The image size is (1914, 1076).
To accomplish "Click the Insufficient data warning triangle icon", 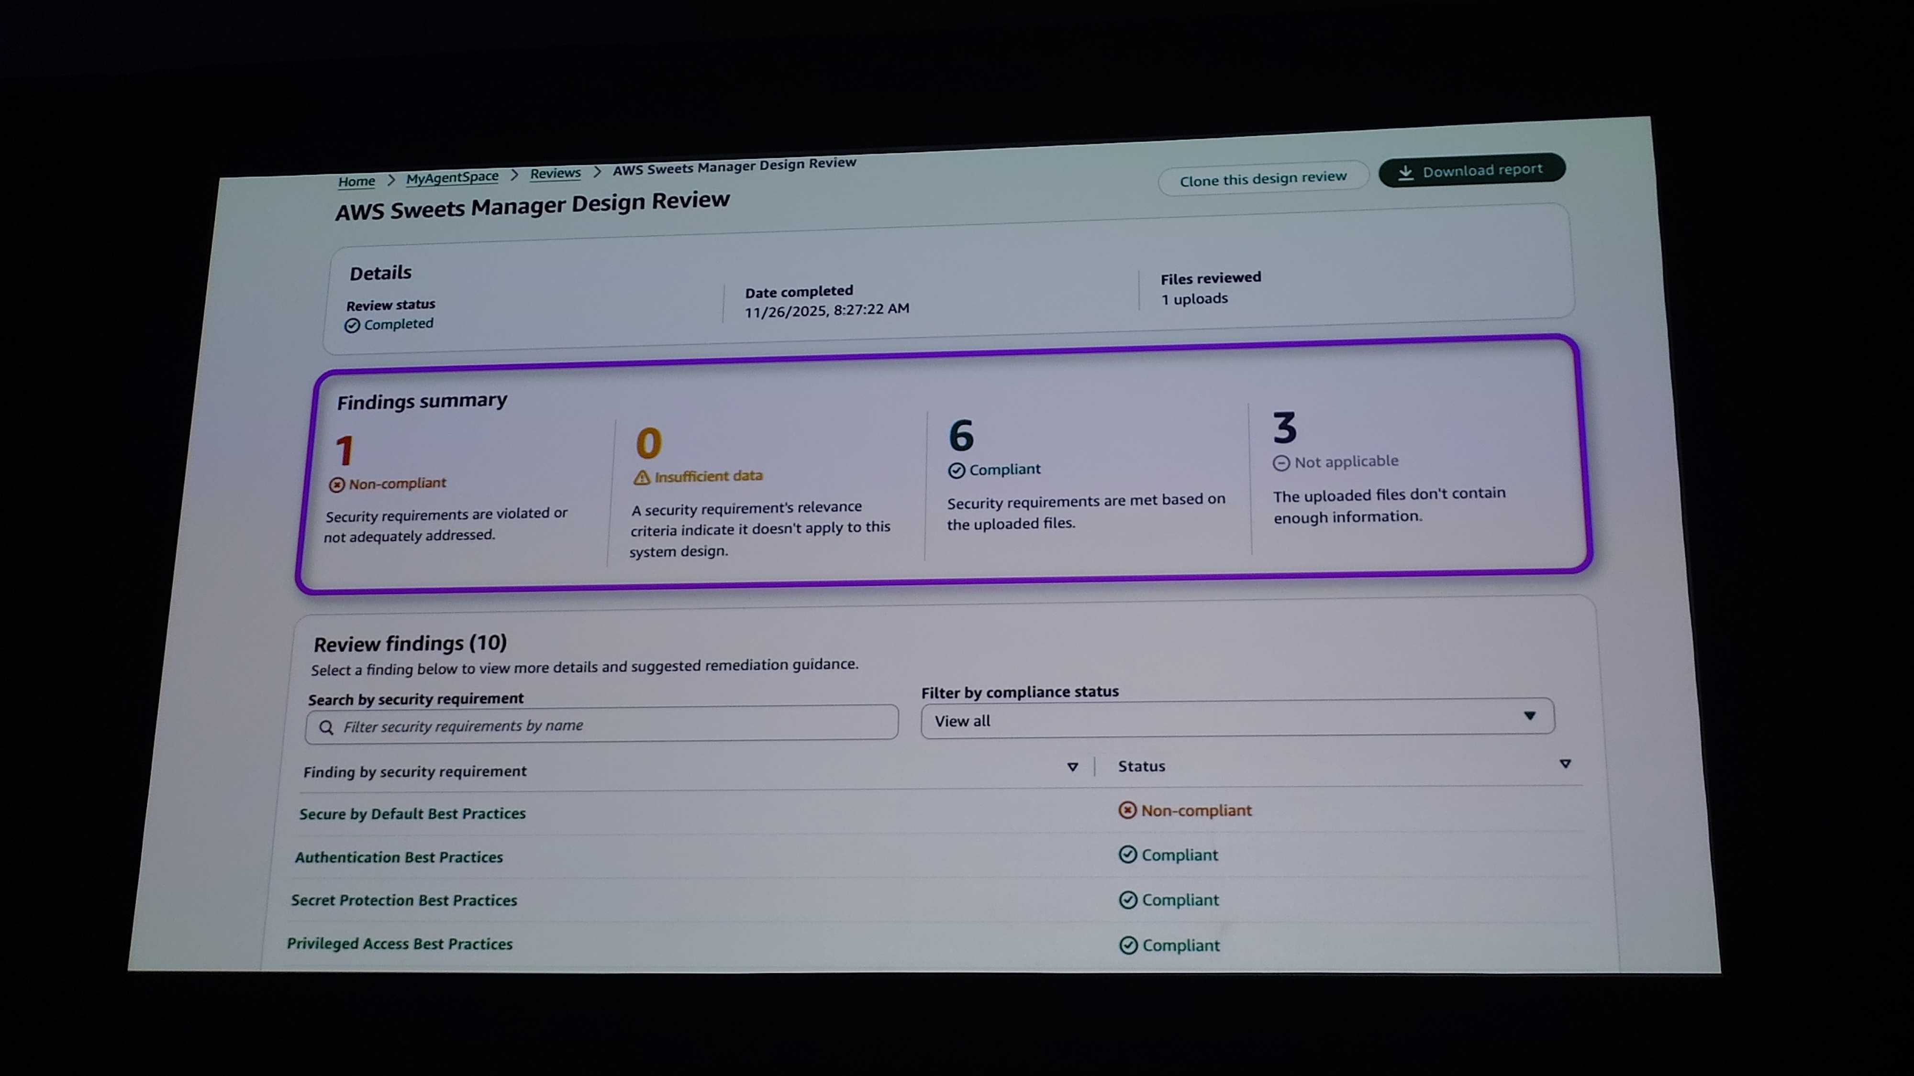I will tap(642, 477).
